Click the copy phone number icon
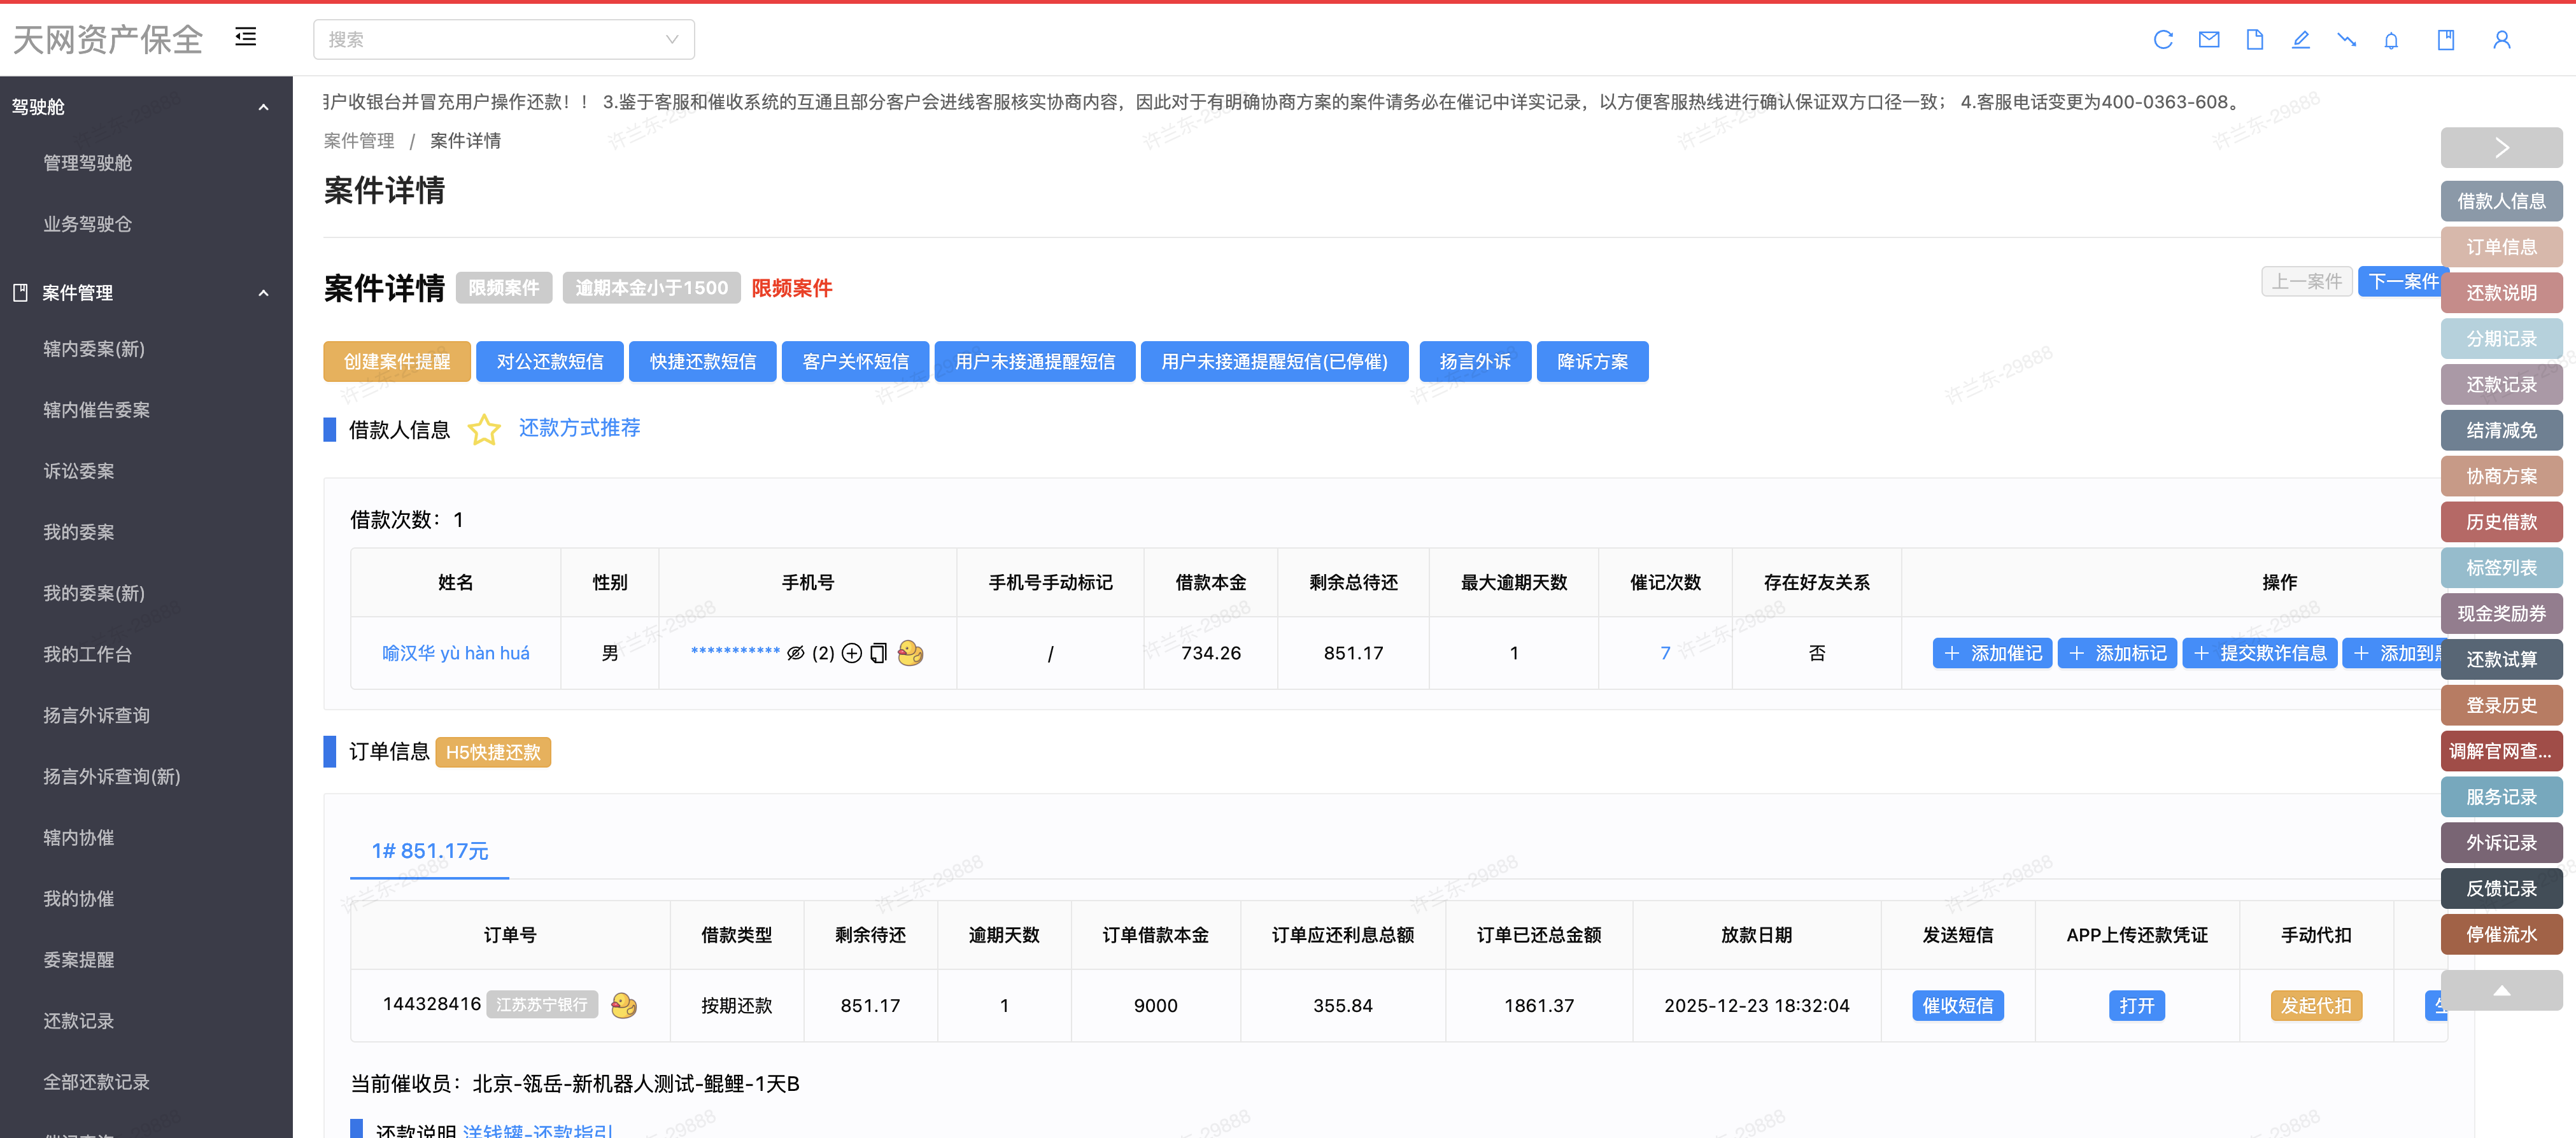 (x=878, y=653)
